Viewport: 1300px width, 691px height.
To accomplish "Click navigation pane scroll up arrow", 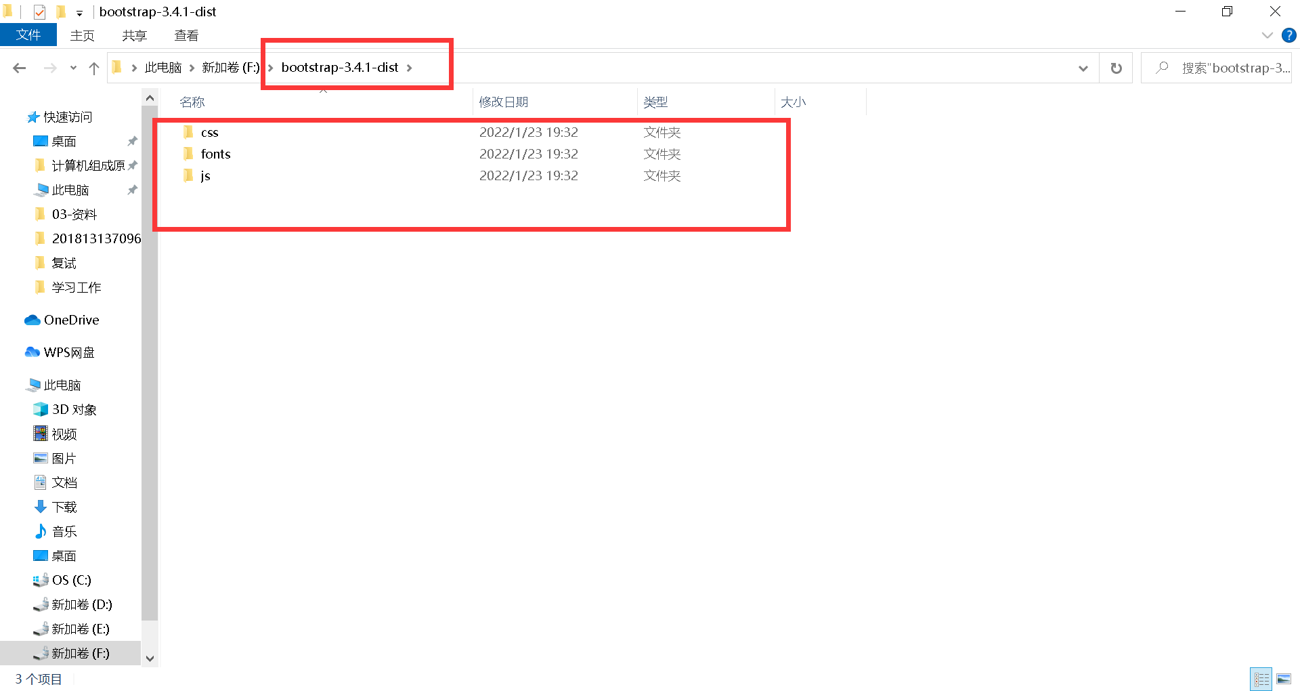I will pyautogui.click(x=150, y=98).
